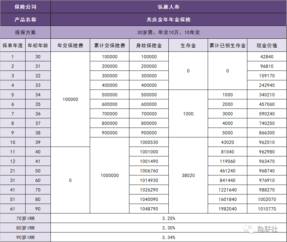
Task: Select cash value 590240
Action: (x=267, y=114)
